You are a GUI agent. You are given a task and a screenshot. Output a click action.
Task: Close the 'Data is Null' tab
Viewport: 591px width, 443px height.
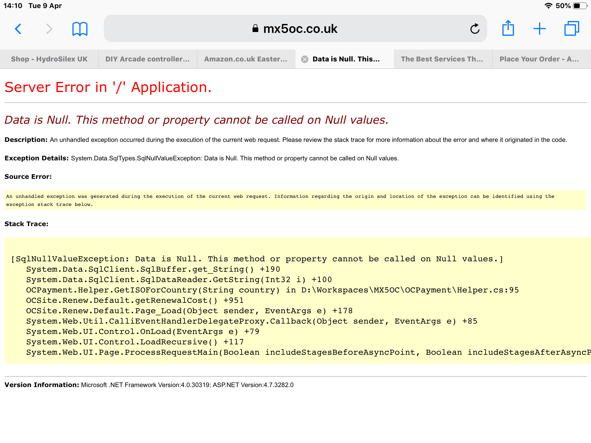pos(304,59)
